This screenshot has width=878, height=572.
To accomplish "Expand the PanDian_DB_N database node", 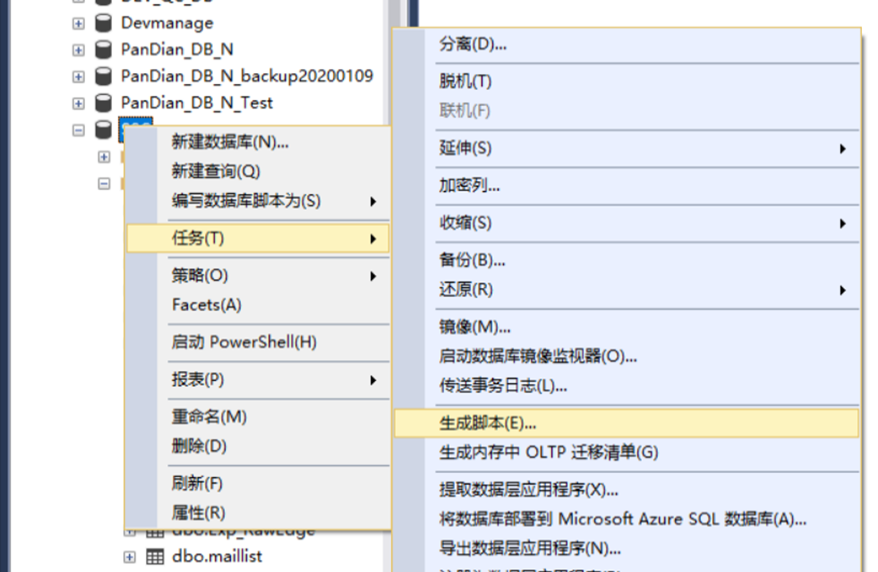I will tap(78, 50).
